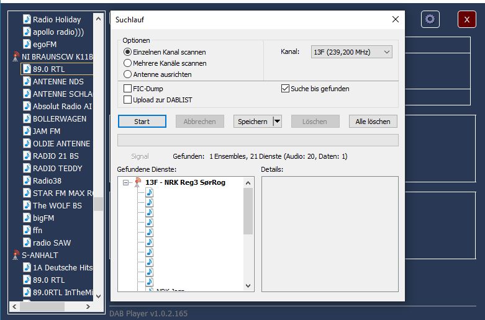
Task: Click the Alle löschen button
Action: pos(373,122)
